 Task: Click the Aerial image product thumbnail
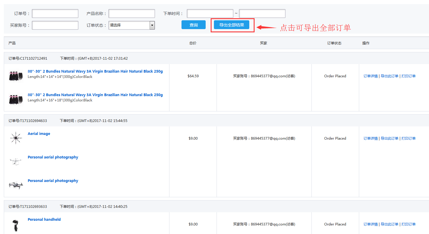tap(16, 138)
